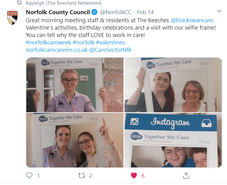Open the Instagram frame photo thumbnail
The image size is (227, 185).
point(173,140)
